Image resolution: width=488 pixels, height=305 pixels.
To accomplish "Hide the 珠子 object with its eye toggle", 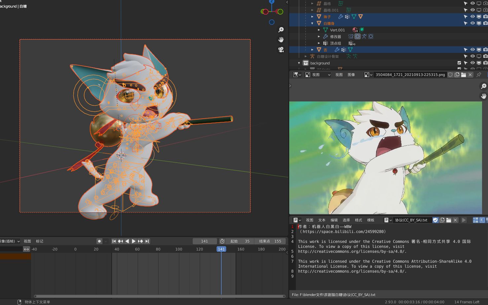I will [472, 17].
